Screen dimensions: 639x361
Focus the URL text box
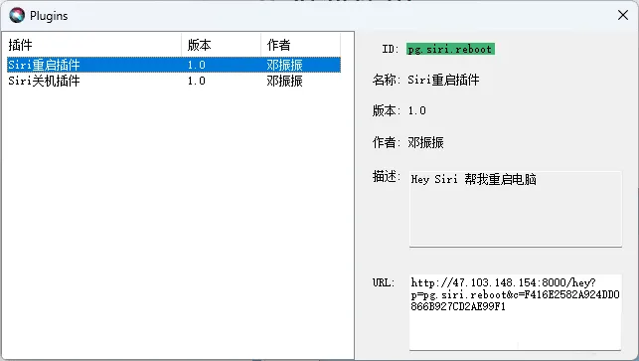[516, 312]
